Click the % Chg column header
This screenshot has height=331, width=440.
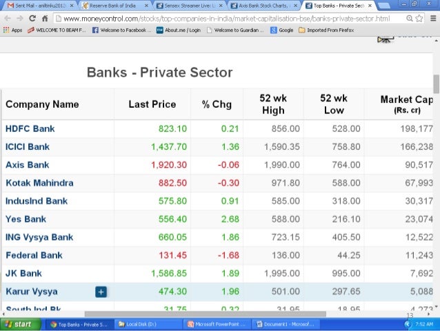pyautogui.click(x=217, y=104)
